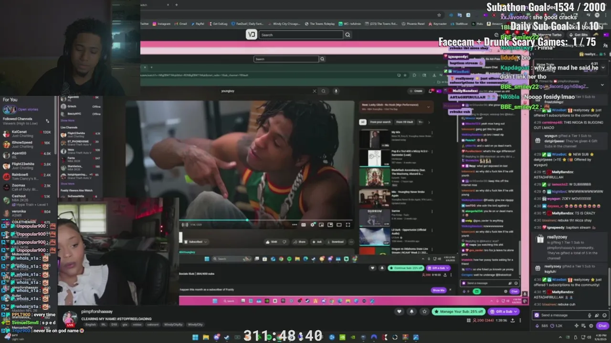This screenshot has height=343, width=611.
Task: Click the chat filter list icon
Action: pos(583,326)
